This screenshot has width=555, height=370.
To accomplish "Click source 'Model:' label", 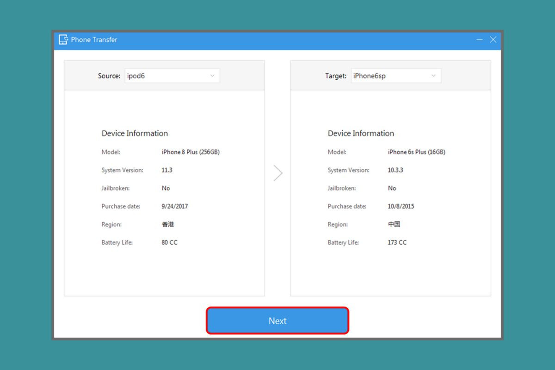I will [x=111, y=152].
